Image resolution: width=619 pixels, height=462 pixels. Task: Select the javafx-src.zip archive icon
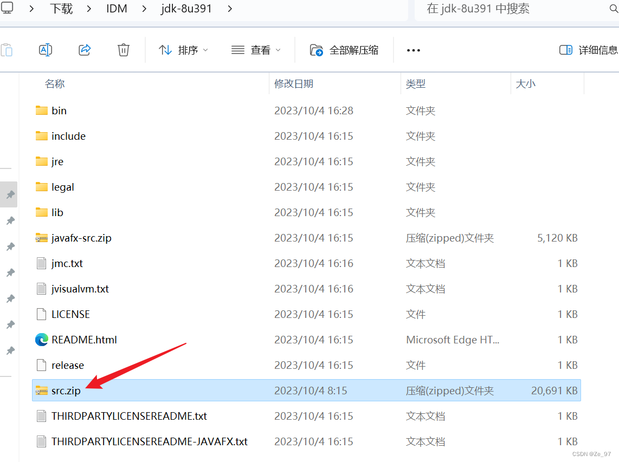pos(41,238)
